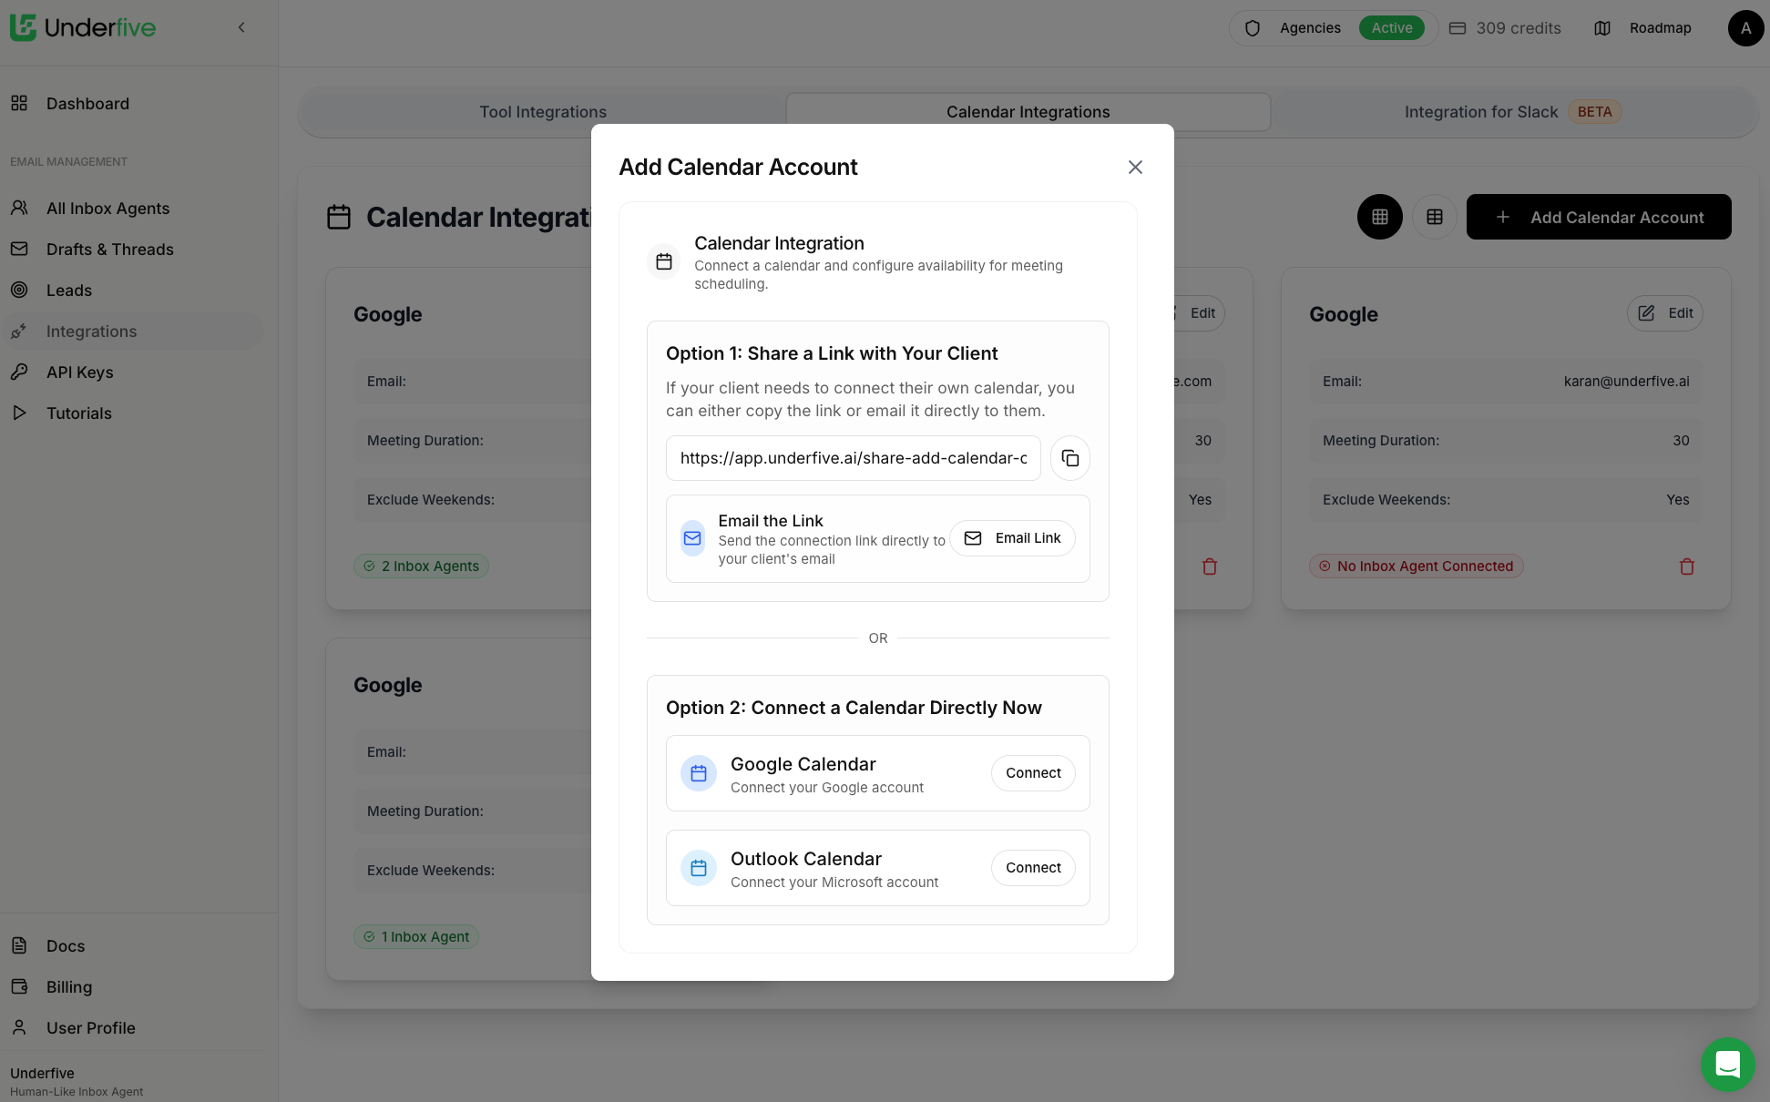The width and height of the screenshot is (1770, 1102).
Task: Open the support chat bubble
Action: pos(1728,1065)
